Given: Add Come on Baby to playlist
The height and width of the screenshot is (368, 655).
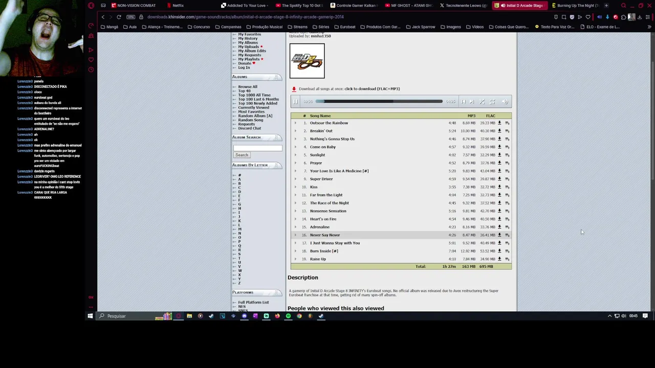Looking at the screenshot, I should click(507, 147).
